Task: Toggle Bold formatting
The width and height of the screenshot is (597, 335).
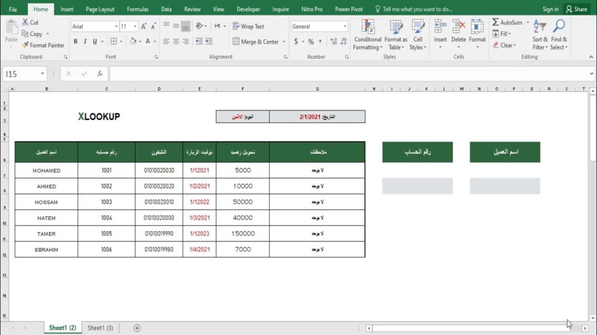Action: pos(76,41)
